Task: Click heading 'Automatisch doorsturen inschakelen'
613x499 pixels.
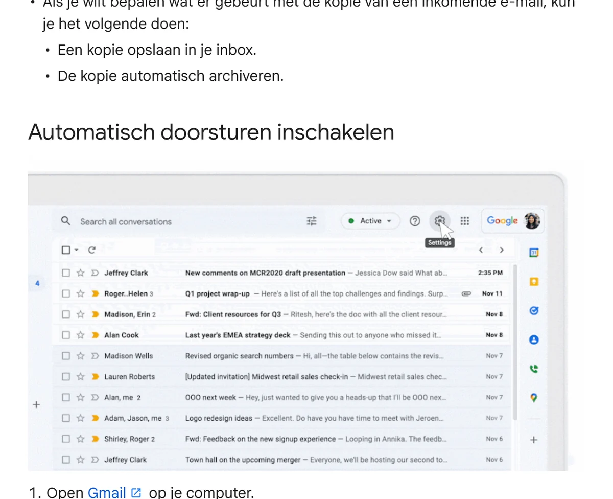Action: coord(211,132)
